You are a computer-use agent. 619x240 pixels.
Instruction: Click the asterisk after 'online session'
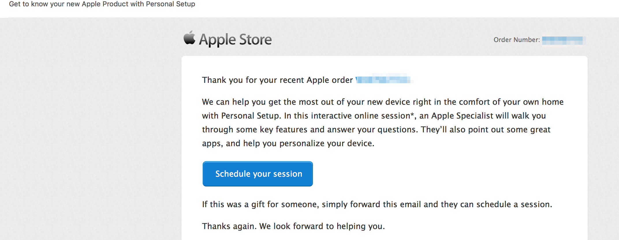pyautogui.click(x=412, y=114)
